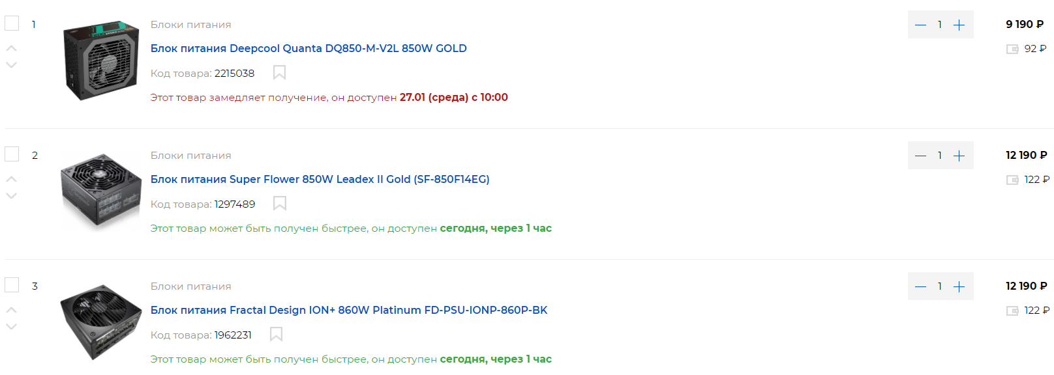This screenshot has height=375, width=1054.
Task: Decrease quantity of Deepcool Quanta DQ850
Action: [920, 25]
